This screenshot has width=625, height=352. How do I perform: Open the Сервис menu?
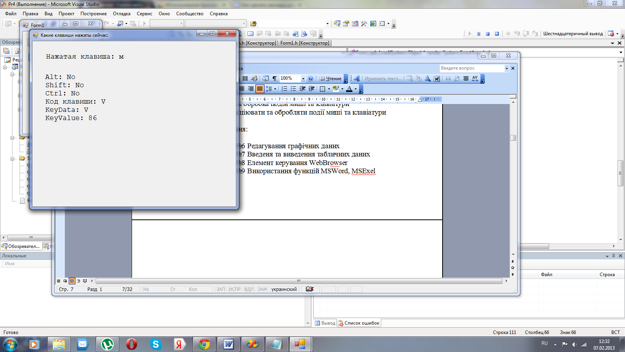coord(144,14)
